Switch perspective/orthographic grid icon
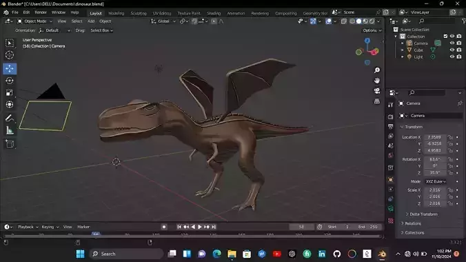 point(377,101)
